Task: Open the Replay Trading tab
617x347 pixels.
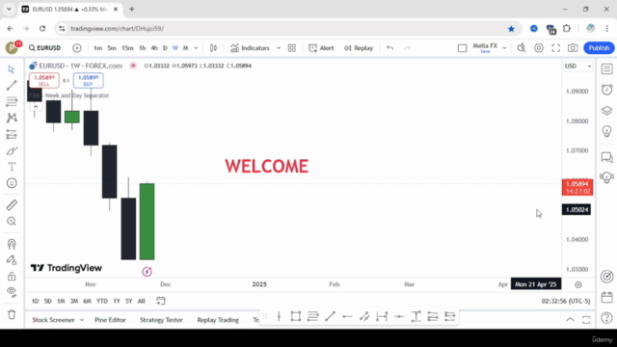Action: tap(218, 320)
